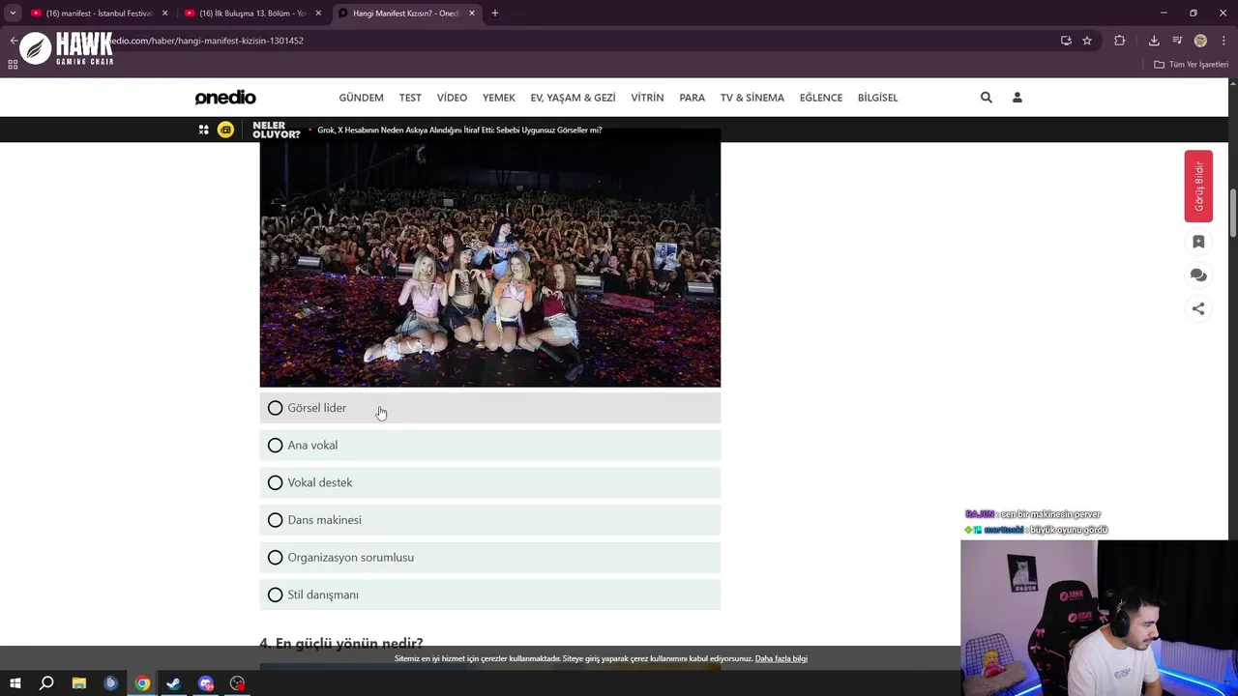Open the YEMEK menu item
The image size is (1238, 696).
pyautogui.click(x=499, y=98)
